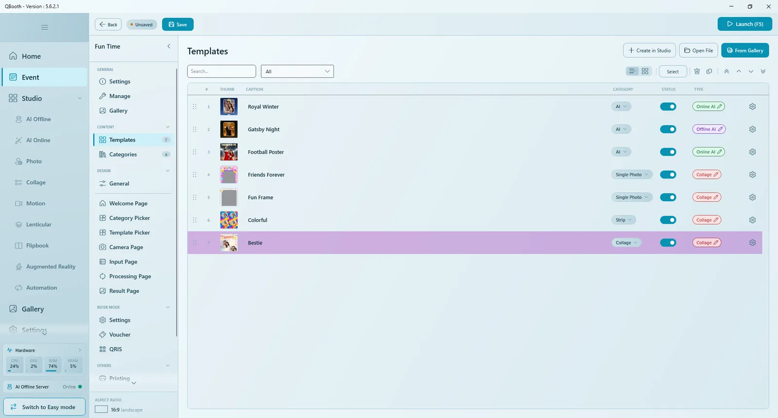This screenshot has height=418, width=778.
Task: Open gear settings for Bestie
Action: (x=752, y=243)
